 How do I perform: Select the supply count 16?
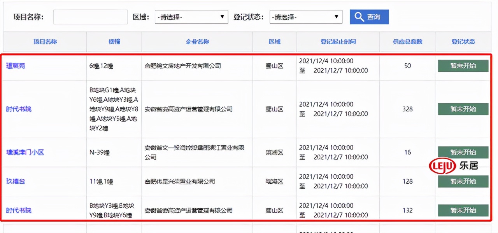pyautogui.click(x=407, y=152)
